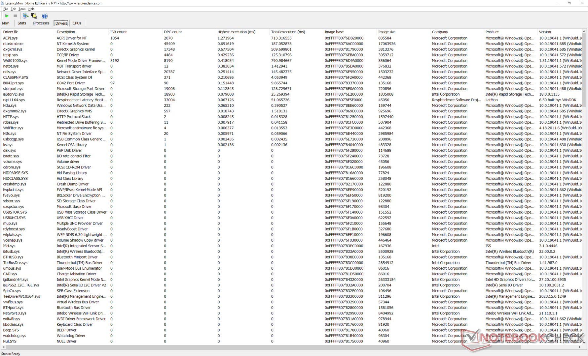This screenshot has height=356, width=588.
Task: Click the horizontal scrollbar thumb of driver list
Action: click(263, 347)
